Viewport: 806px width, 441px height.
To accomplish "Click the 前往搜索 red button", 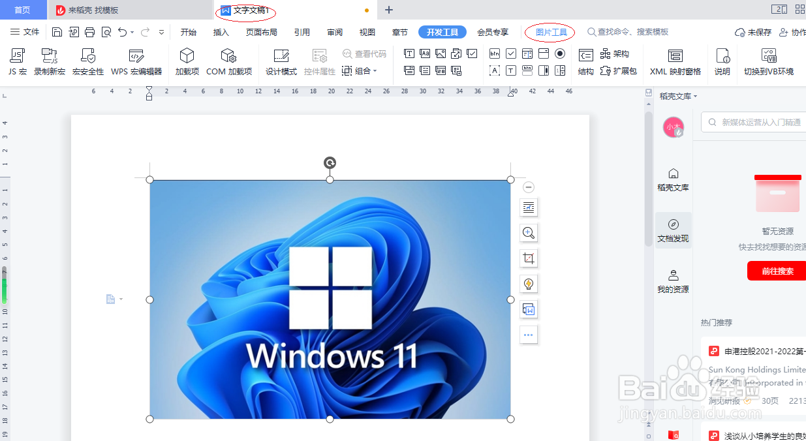I will pos(777,271).
